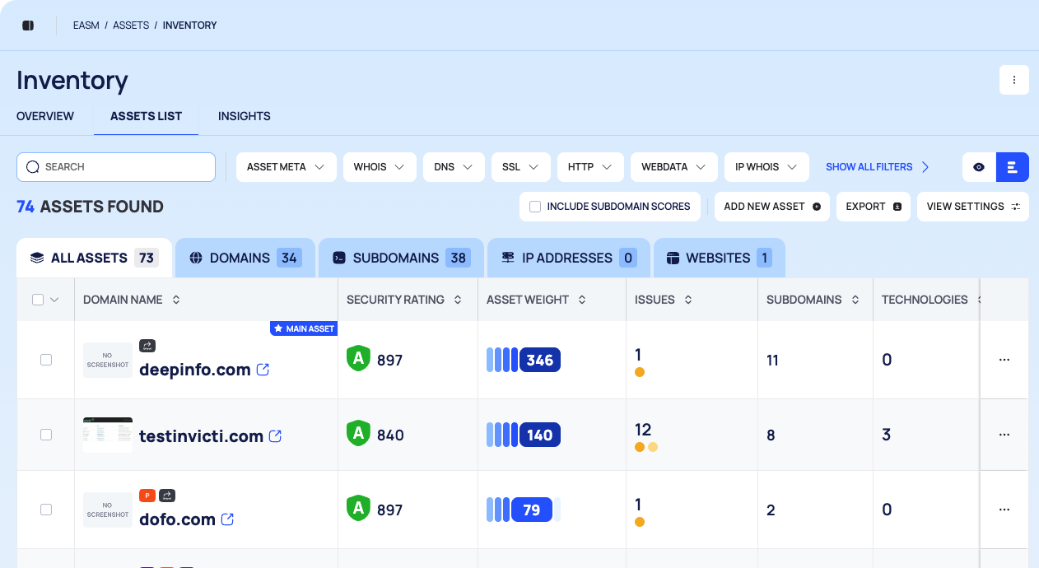This screenshot has height=568, width=1039.
Task: Sort by Domain Name column
Action: tap(176, 300)
